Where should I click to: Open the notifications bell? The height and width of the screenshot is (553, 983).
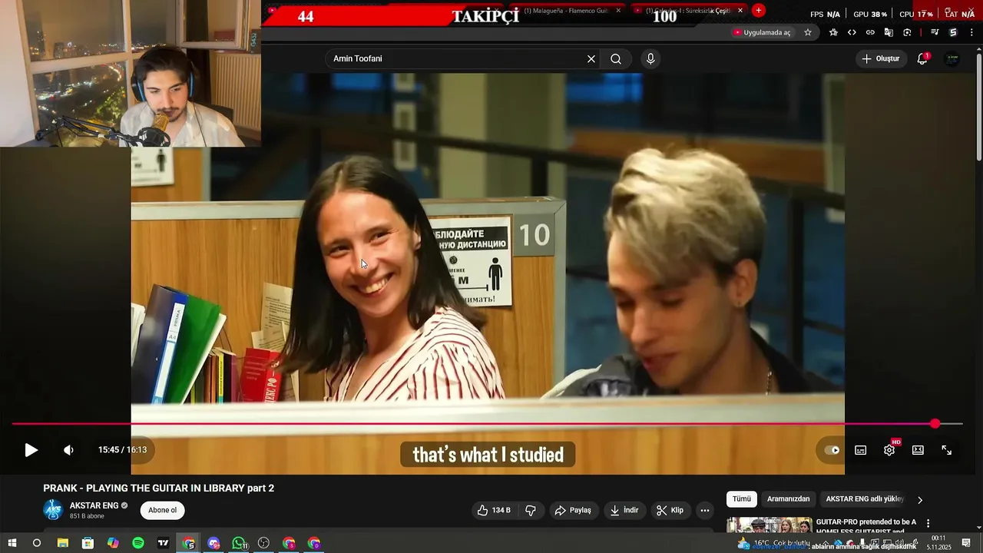pyautogui.click(x=922, y=59)
